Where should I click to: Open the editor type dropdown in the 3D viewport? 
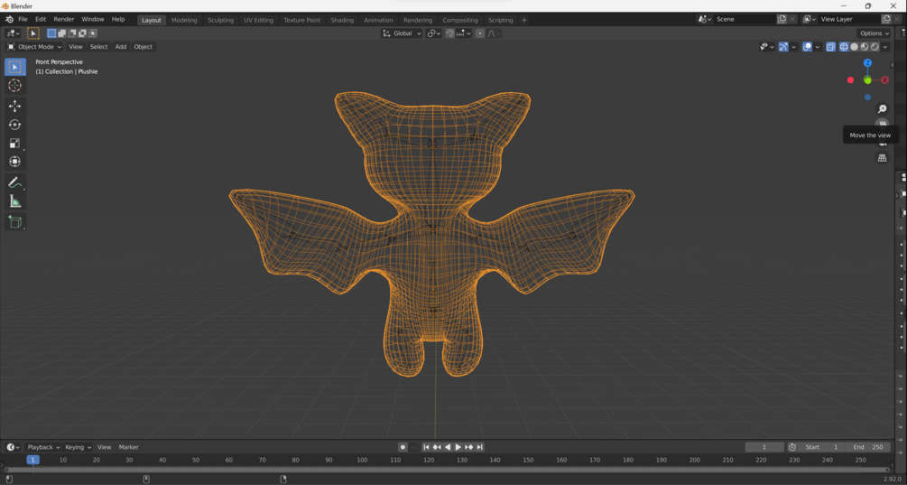click(13, 33)
